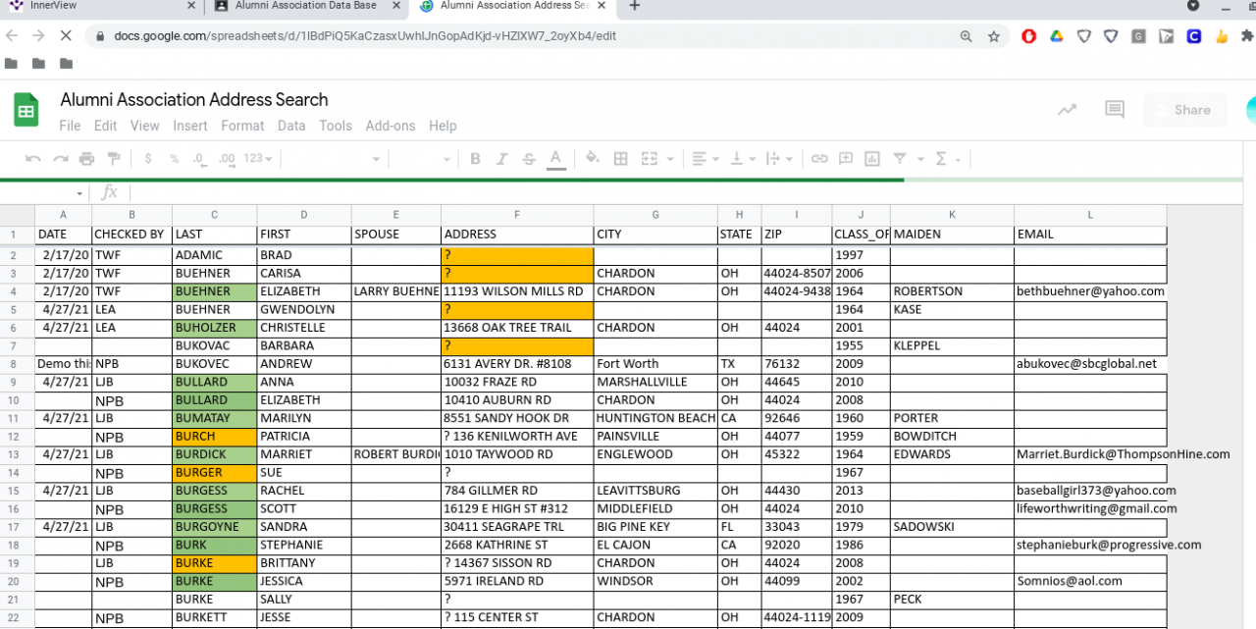The image size is (1256, 629).
Task: Open the fill color picker
Action: point(592,159)
